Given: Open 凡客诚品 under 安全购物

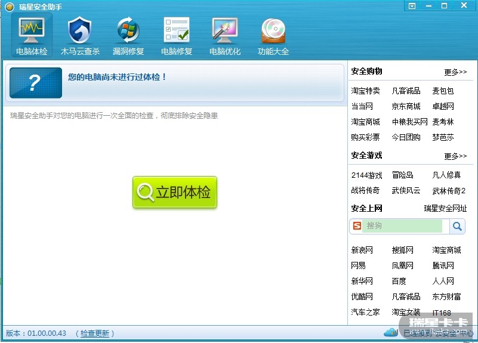Looking at the screenshot, I should coord(406,91).
